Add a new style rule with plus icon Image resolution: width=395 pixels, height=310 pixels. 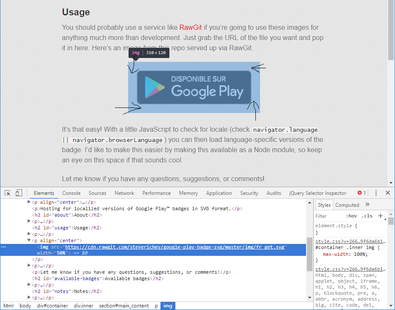pos(381,216)
